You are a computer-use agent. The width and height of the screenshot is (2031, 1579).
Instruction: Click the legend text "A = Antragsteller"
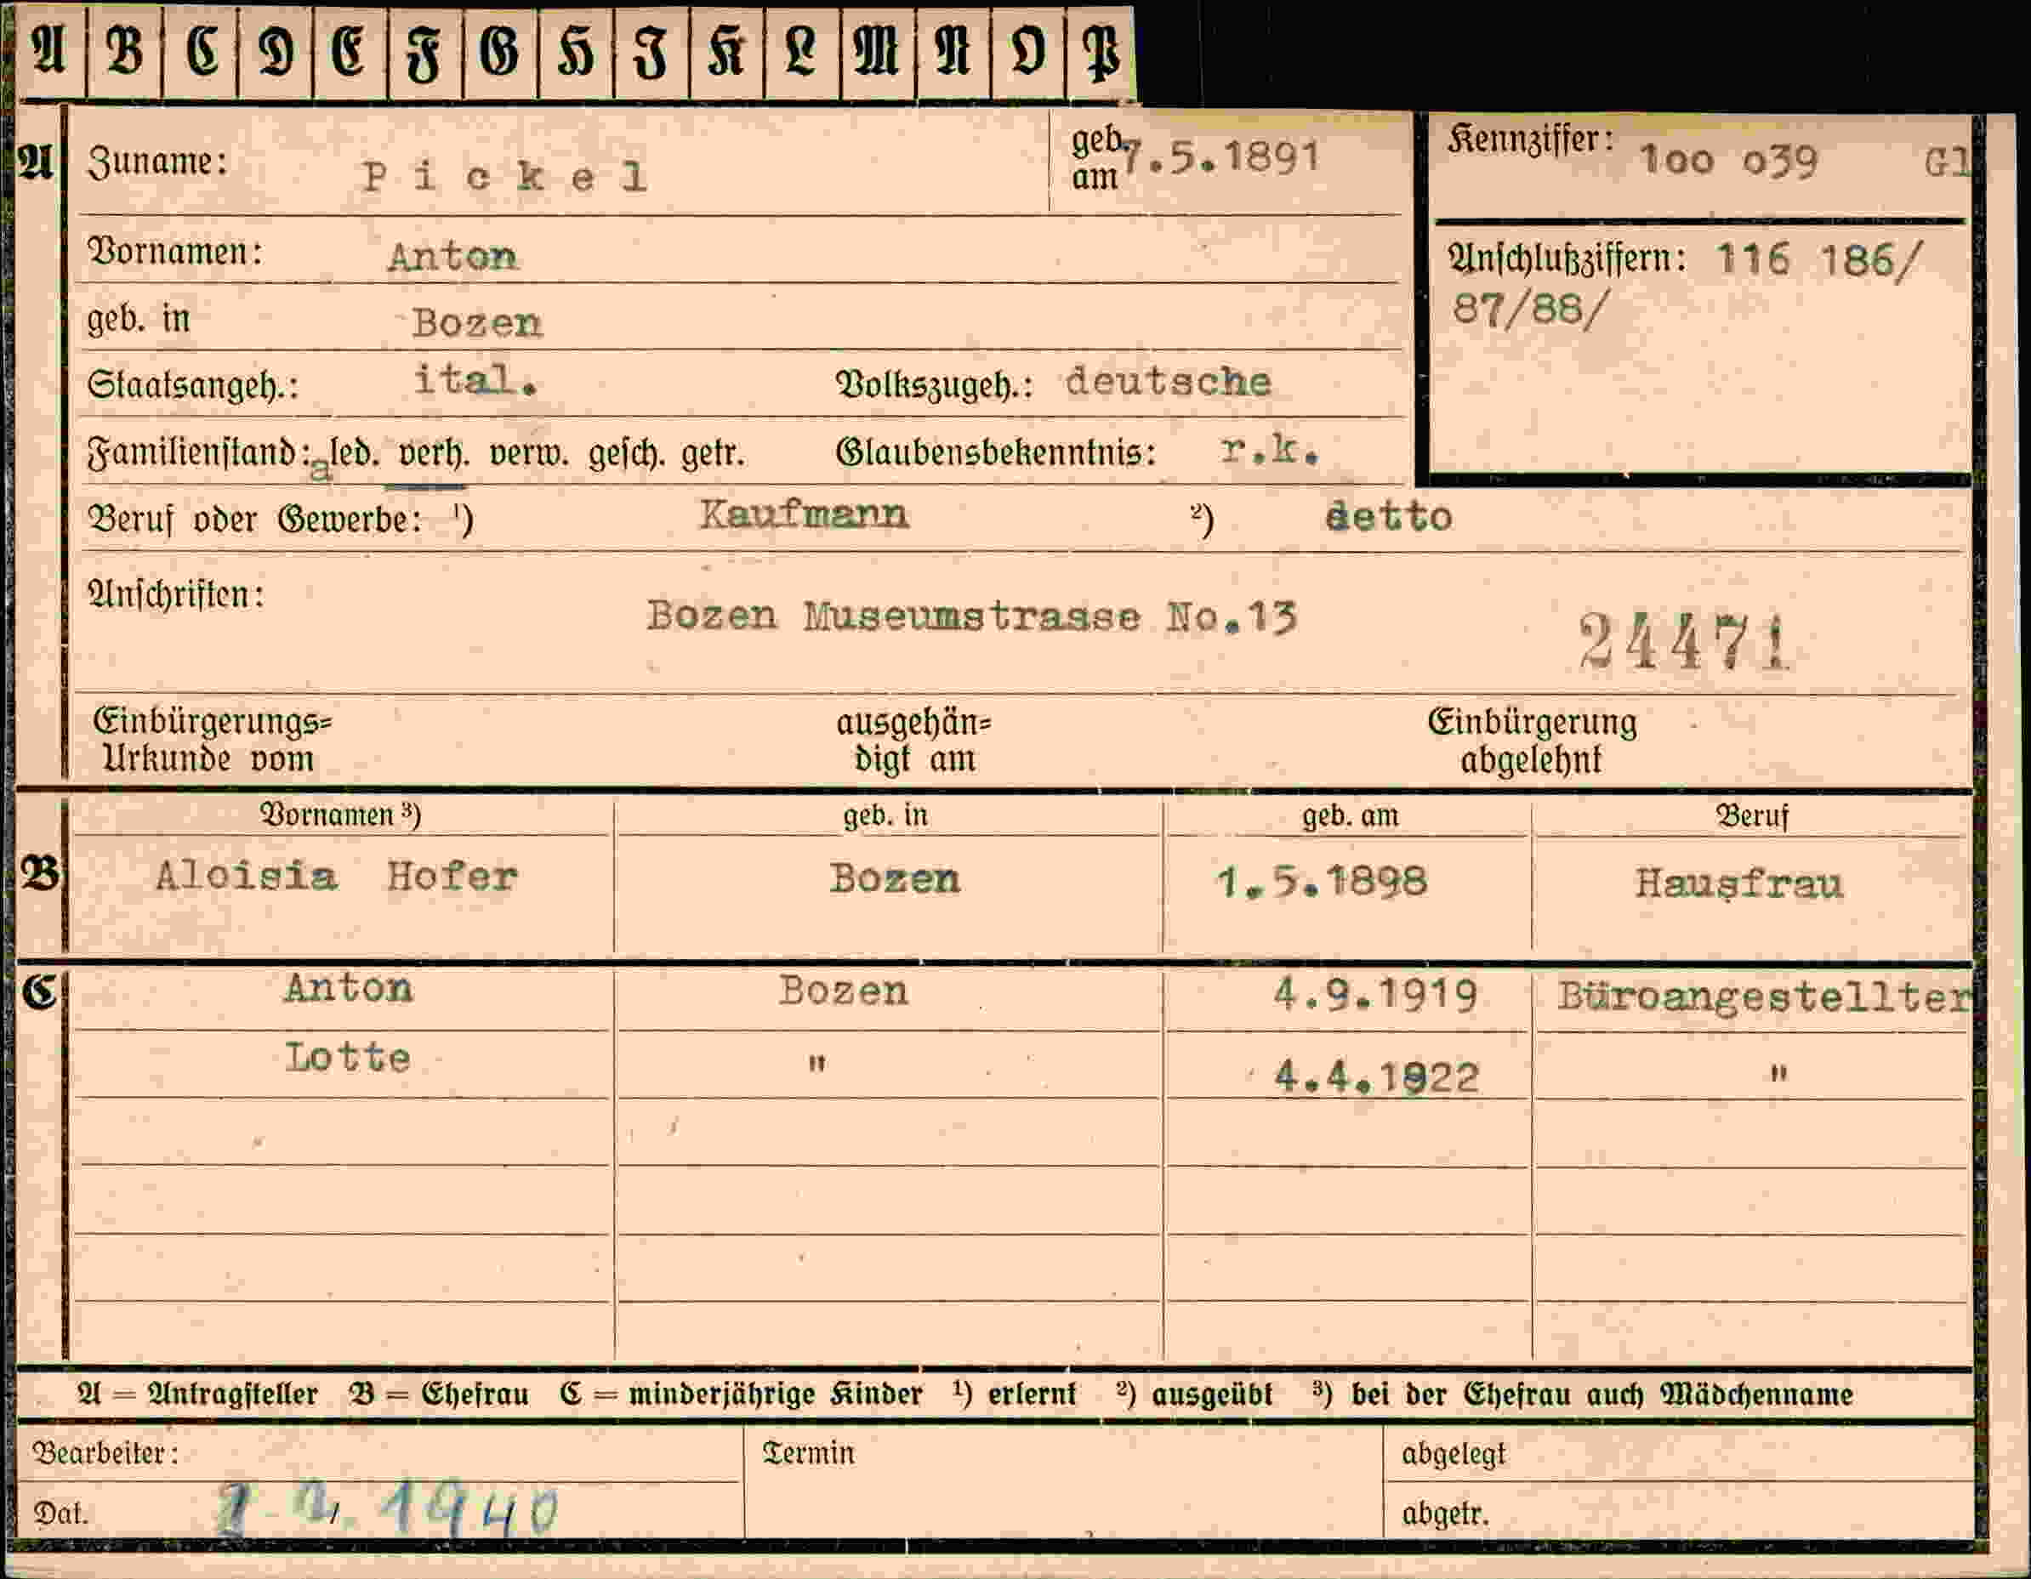pos(197,1394)
